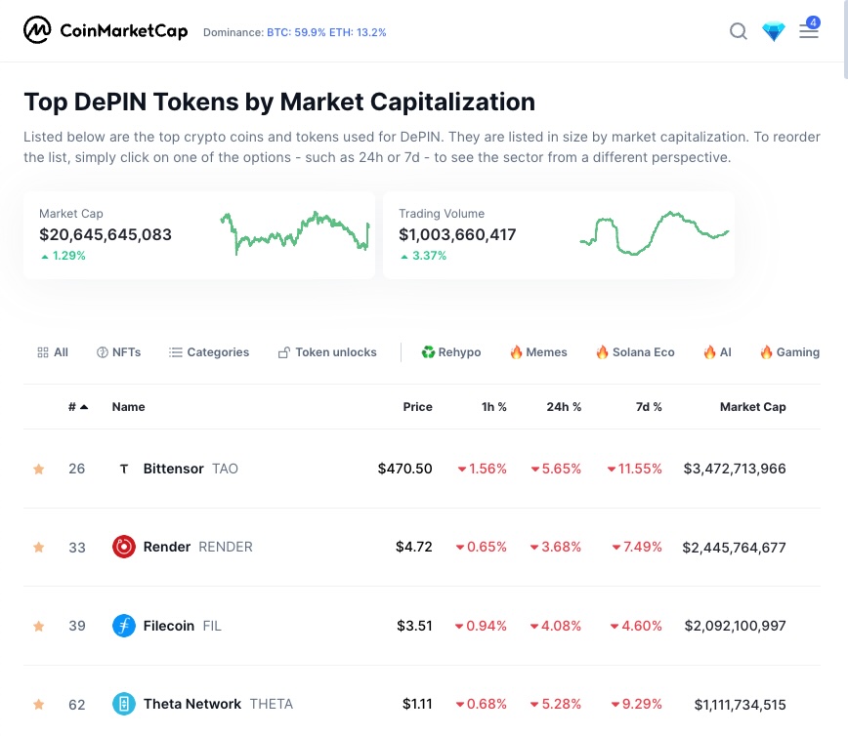This screenshot has width=848, height=736.
Task: Click the Theta Network coin logo
Action: click(124, 704)
